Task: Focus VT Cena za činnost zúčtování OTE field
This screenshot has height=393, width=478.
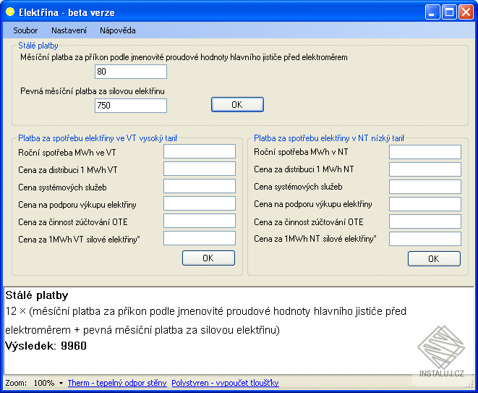Action: click(200, 221)
